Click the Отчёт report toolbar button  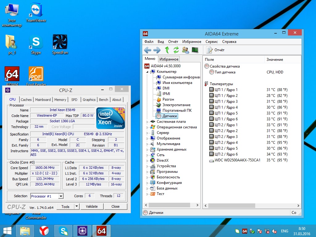point(215,50)
